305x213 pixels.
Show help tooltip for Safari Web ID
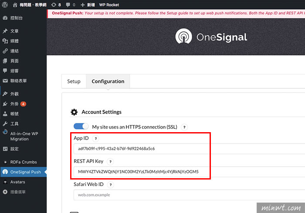click(x=111, y=185)
